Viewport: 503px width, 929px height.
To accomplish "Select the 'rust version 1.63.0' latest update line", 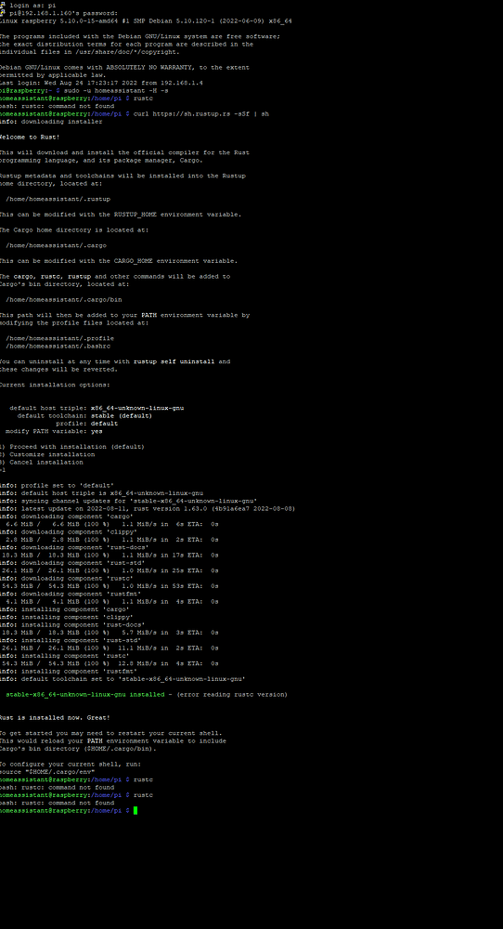I will (x=148, y=508).
